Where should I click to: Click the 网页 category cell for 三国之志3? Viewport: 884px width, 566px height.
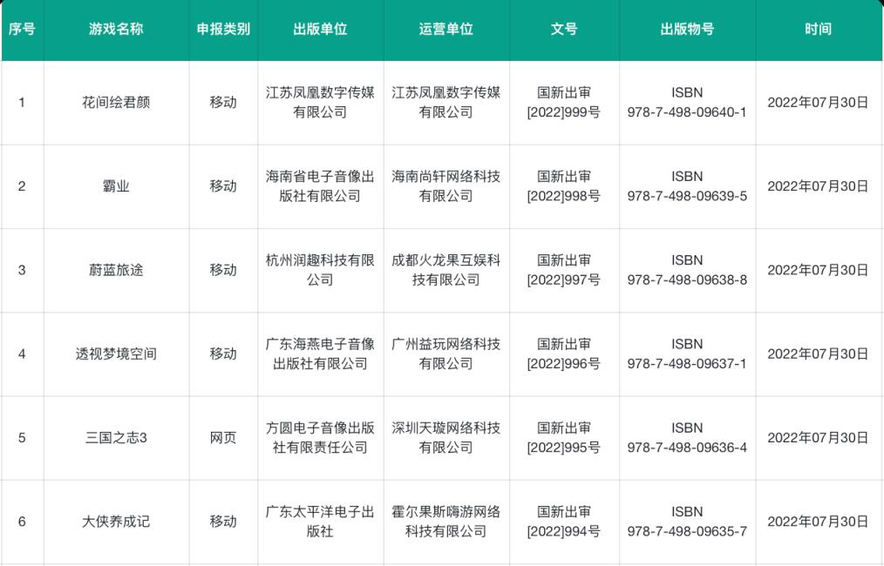click(223, 438)
